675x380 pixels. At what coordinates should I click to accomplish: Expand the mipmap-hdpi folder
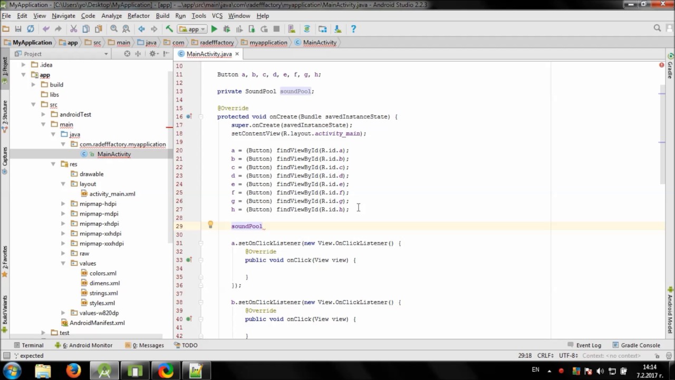pyautogui.click(x=63, y=204)
